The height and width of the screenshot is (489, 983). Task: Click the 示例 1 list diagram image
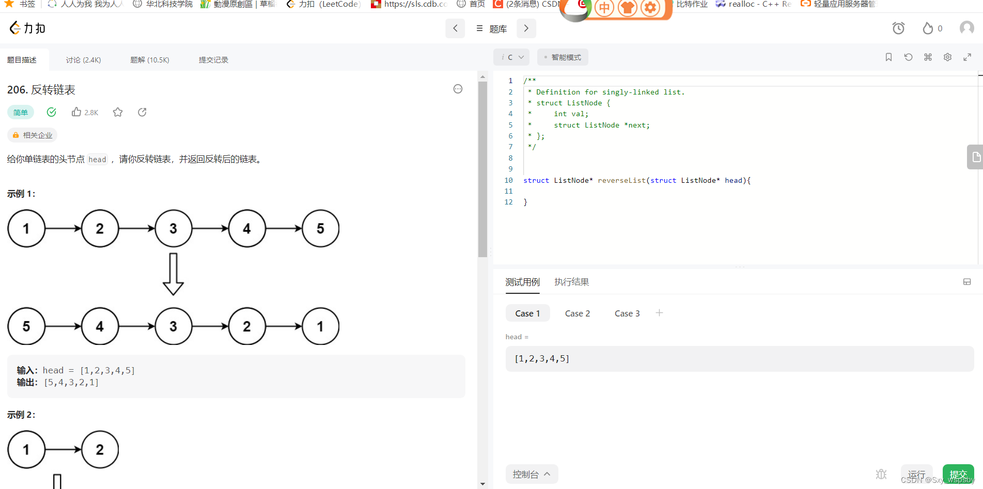coord(174,277)
